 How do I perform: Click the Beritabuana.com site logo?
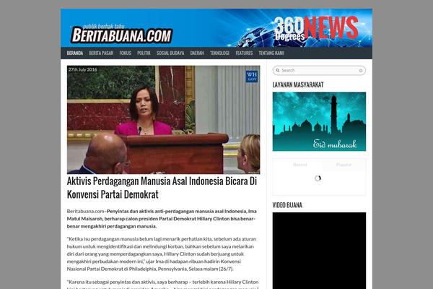122,35
